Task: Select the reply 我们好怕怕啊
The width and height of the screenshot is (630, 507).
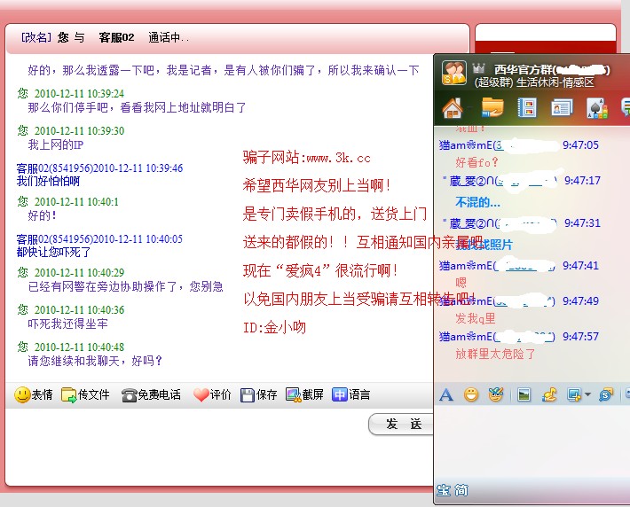Action: 48,181
